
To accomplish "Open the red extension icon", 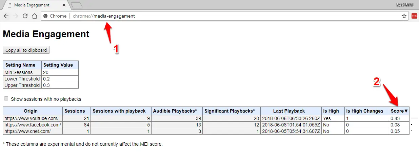I will [414, 16].
